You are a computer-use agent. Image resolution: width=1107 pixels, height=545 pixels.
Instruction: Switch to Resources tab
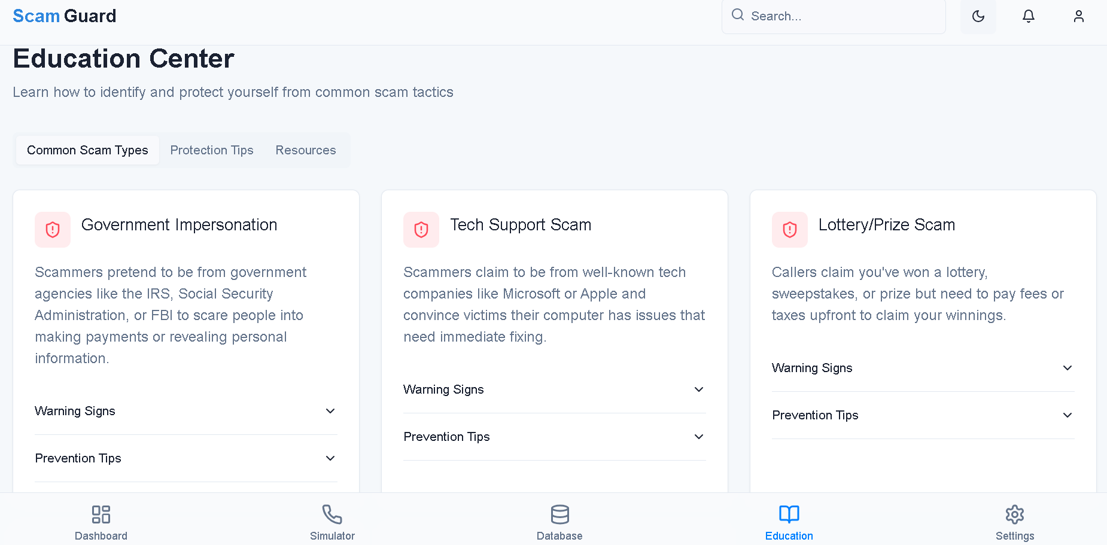coord(306,150)
